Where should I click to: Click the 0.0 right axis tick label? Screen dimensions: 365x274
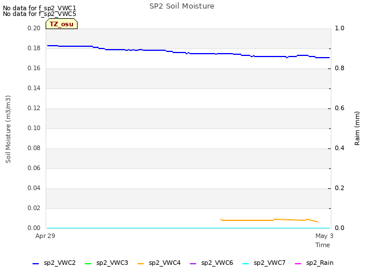pos(340,228)
